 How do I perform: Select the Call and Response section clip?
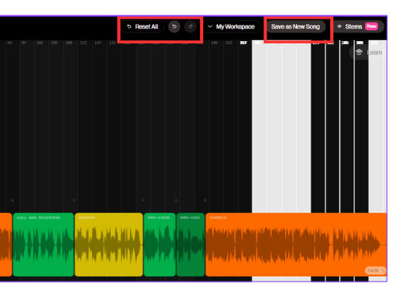(43, 244)
